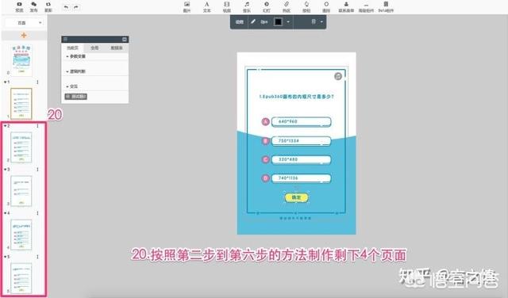Image resolution: width=508 pixels, height=298 pixels.
Task: Collapse the 交互 section
Action: (x=67, y=86)
